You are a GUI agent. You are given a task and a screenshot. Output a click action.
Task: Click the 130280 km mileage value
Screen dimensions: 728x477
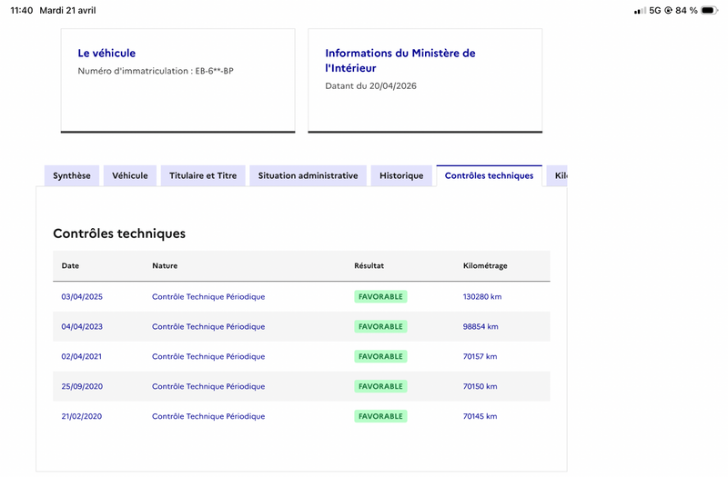point(482,297)
